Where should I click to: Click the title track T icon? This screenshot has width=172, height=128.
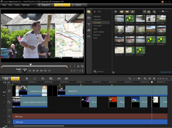tap(9, 110)
